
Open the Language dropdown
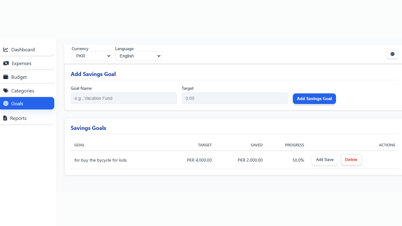(x=138, y=56)
